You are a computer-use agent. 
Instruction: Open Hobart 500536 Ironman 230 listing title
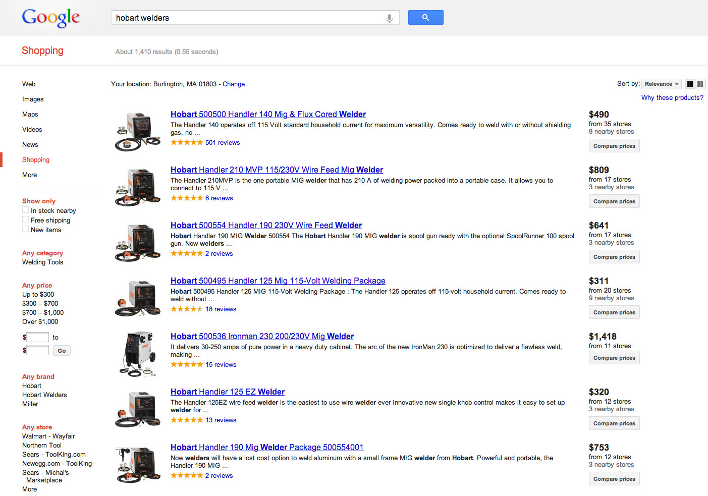(262, 337)
